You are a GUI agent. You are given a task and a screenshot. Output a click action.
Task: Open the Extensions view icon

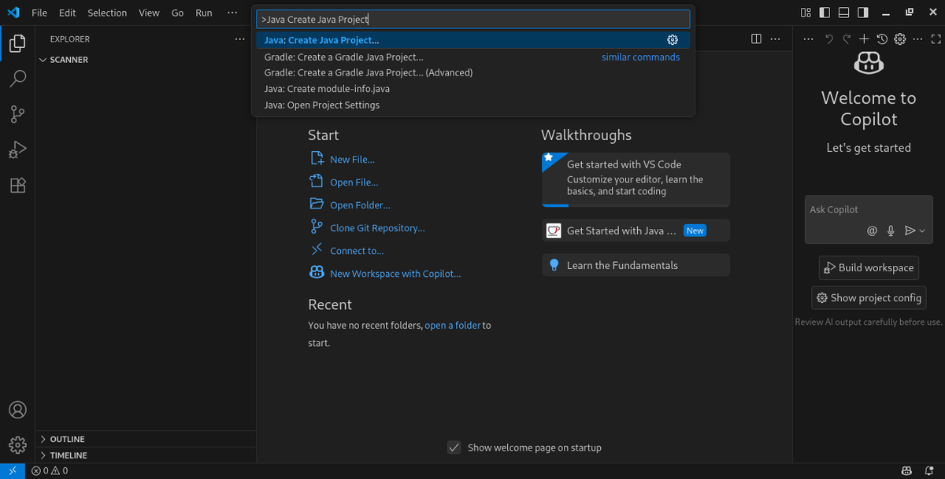[17, 186]
